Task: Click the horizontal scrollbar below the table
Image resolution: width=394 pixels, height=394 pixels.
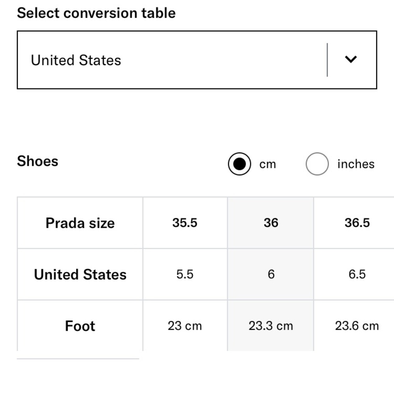Action: coord(78,359)
